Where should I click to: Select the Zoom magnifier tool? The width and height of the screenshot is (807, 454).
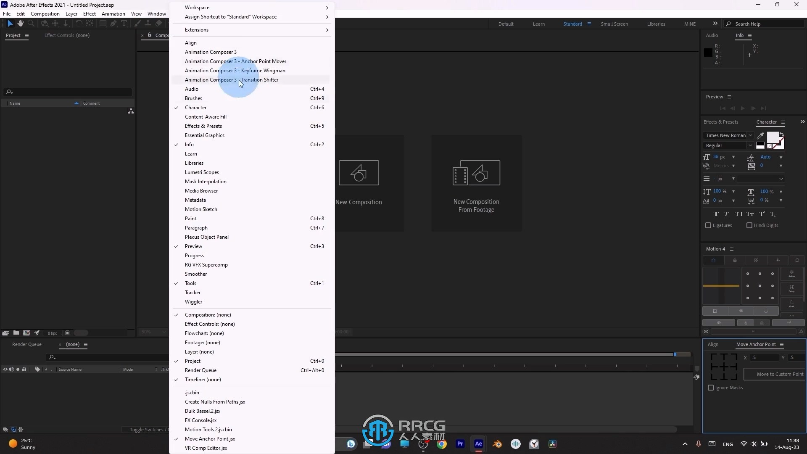(31, 24)
